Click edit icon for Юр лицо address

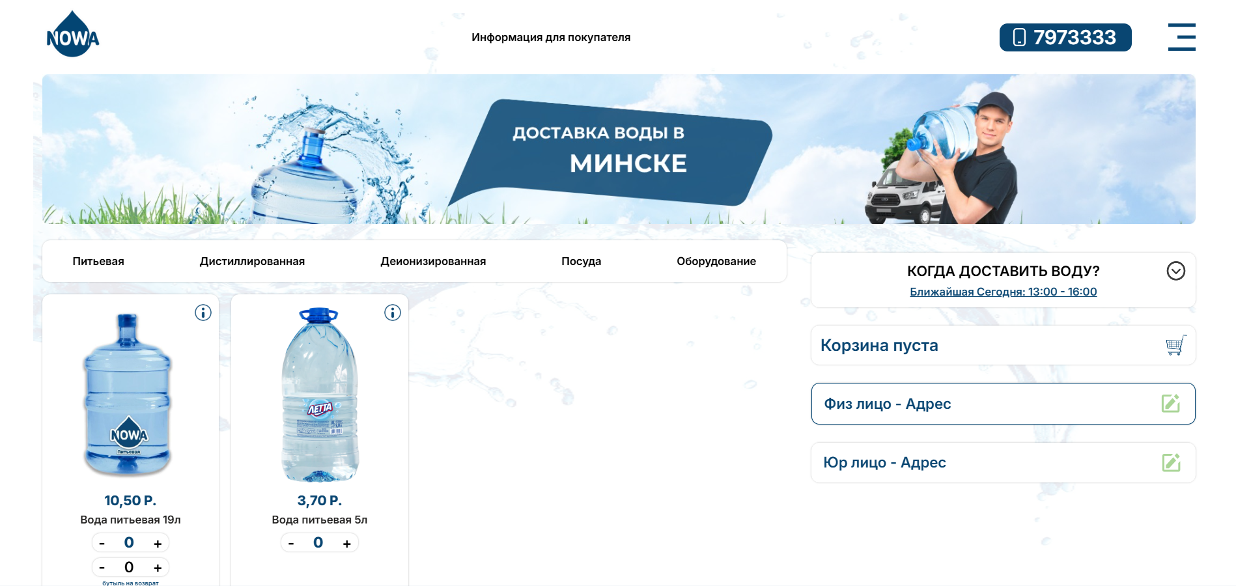(1171, 463)
